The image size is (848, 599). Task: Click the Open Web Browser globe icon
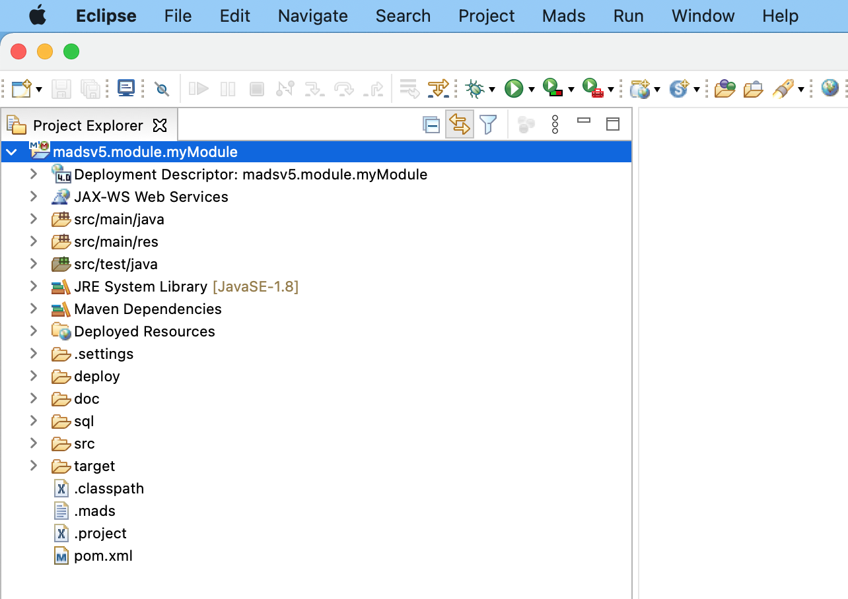click(x=830, y=88)
